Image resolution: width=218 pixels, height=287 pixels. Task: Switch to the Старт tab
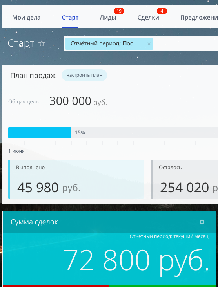pyautogui.click(x=70, y=18)
